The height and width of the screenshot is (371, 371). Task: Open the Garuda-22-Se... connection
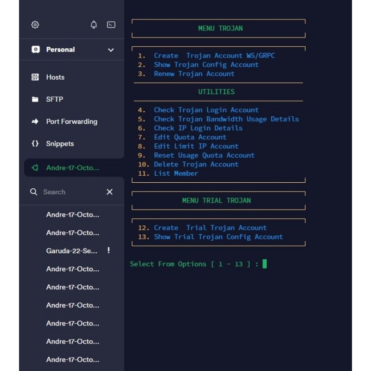click(71, 250)
